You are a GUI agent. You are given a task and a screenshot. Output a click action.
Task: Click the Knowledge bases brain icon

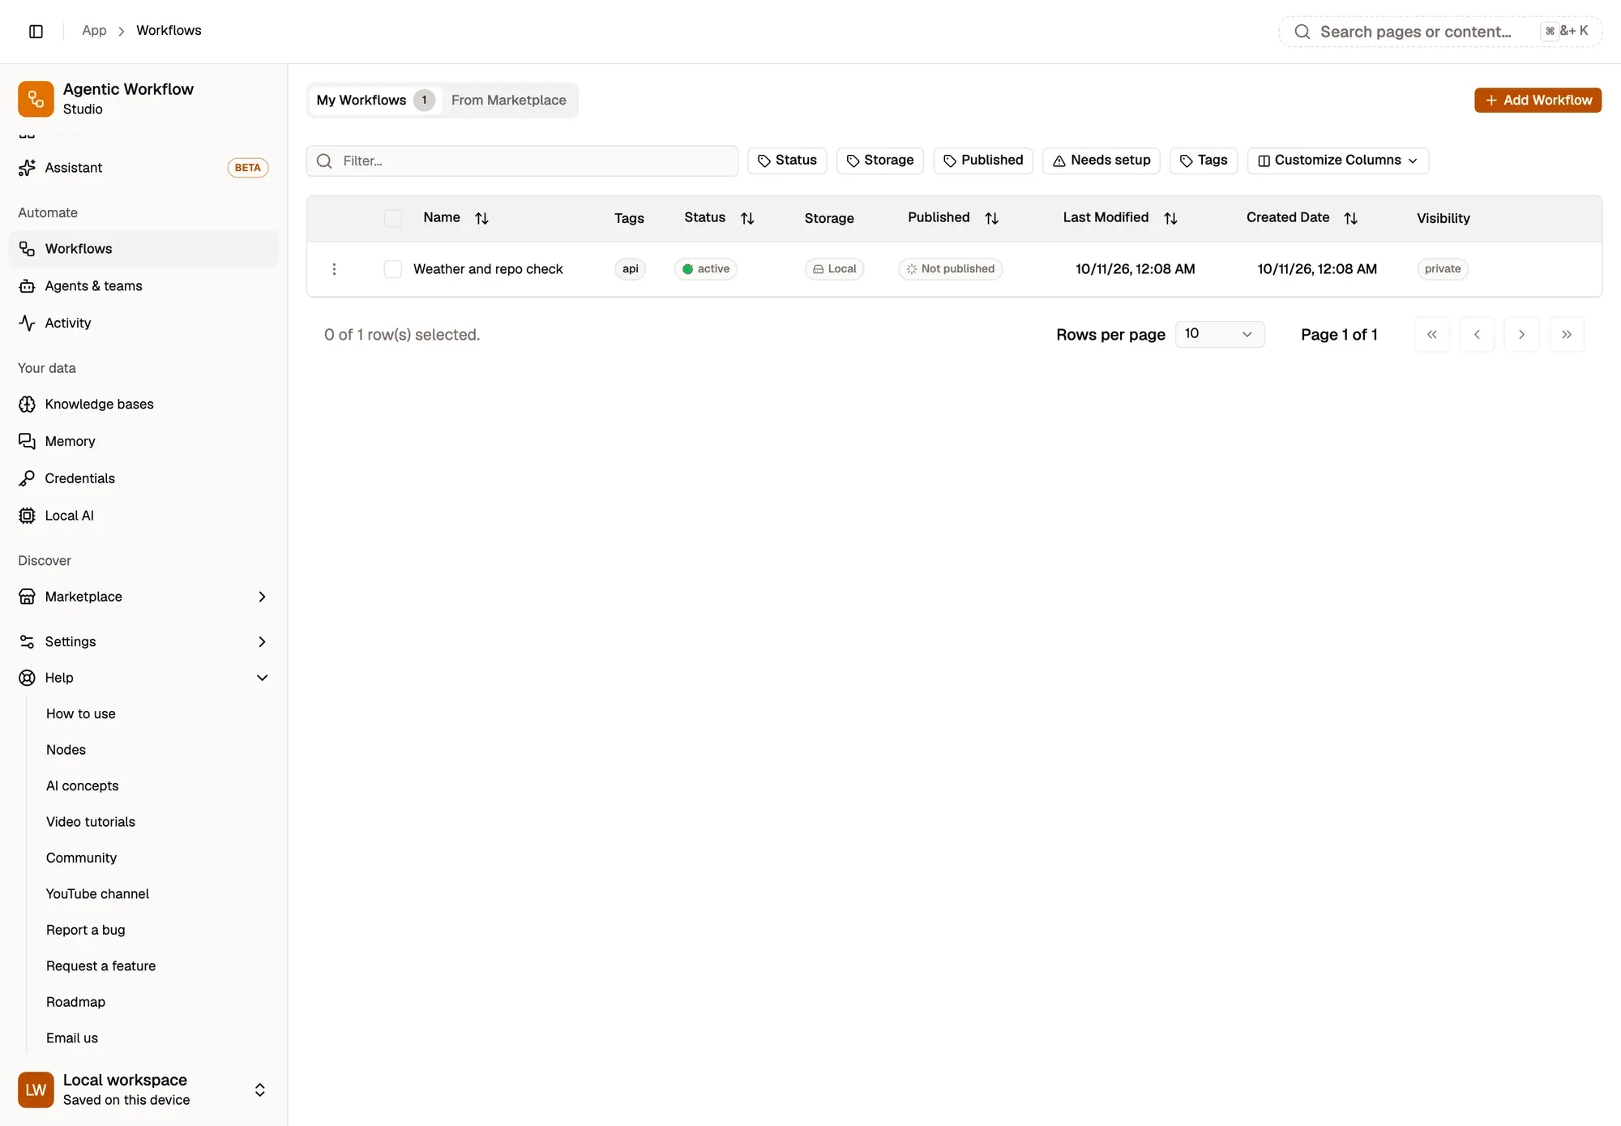click(27, 404)
